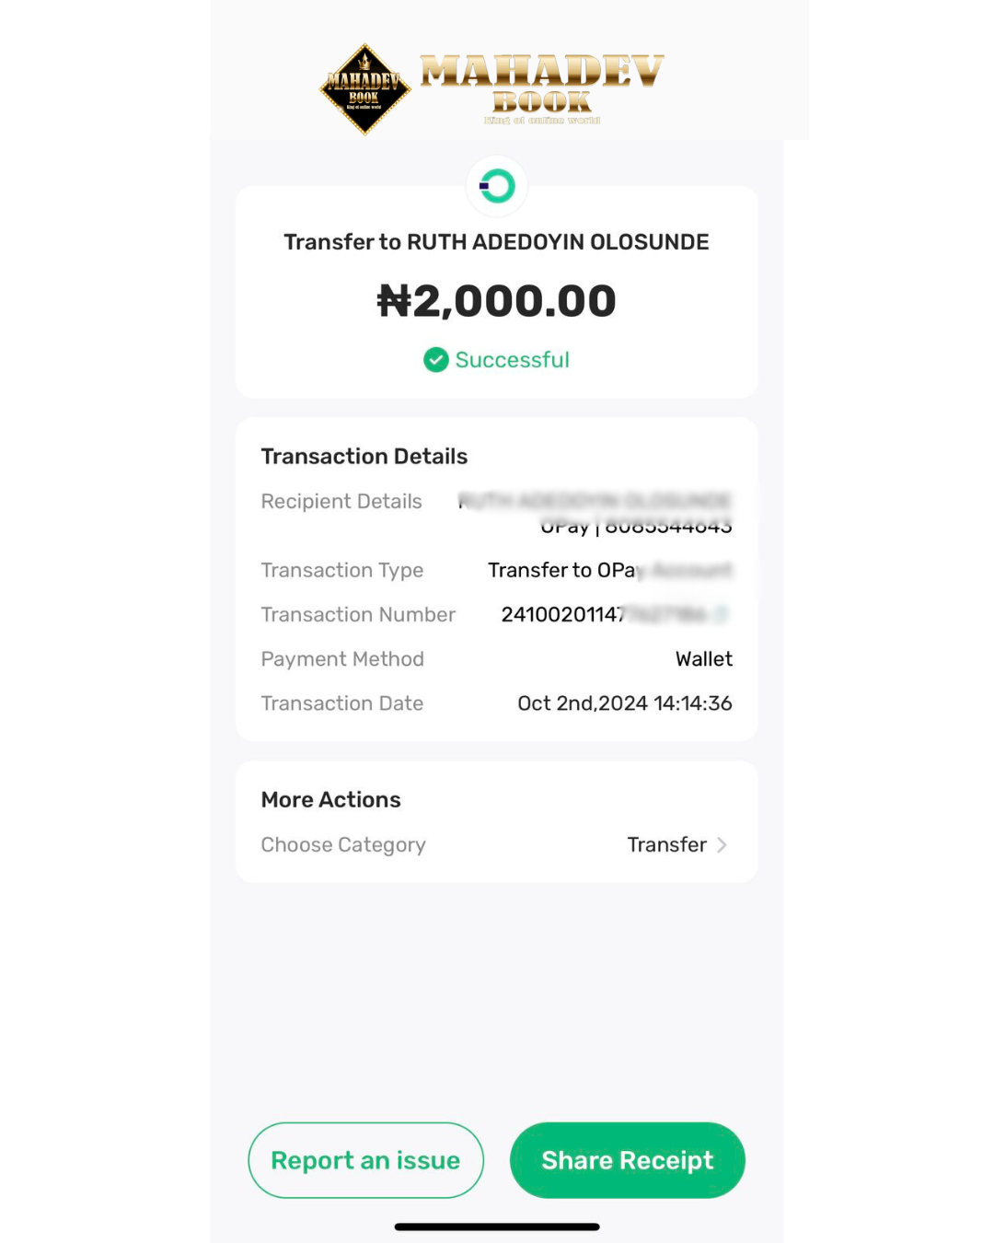Tap the More Actions heading
The width and height of the screenshot is (994, 1243).
[331, 800]
